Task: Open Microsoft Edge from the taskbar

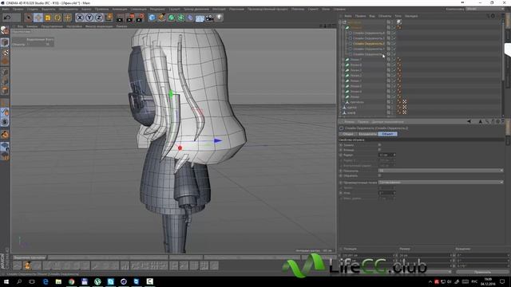Action: [46, 281]
